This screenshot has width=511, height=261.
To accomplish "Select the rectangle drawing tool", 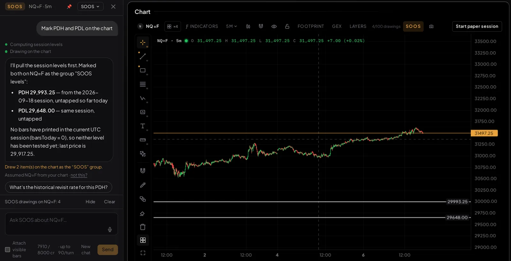I will (x=143, y=71).
